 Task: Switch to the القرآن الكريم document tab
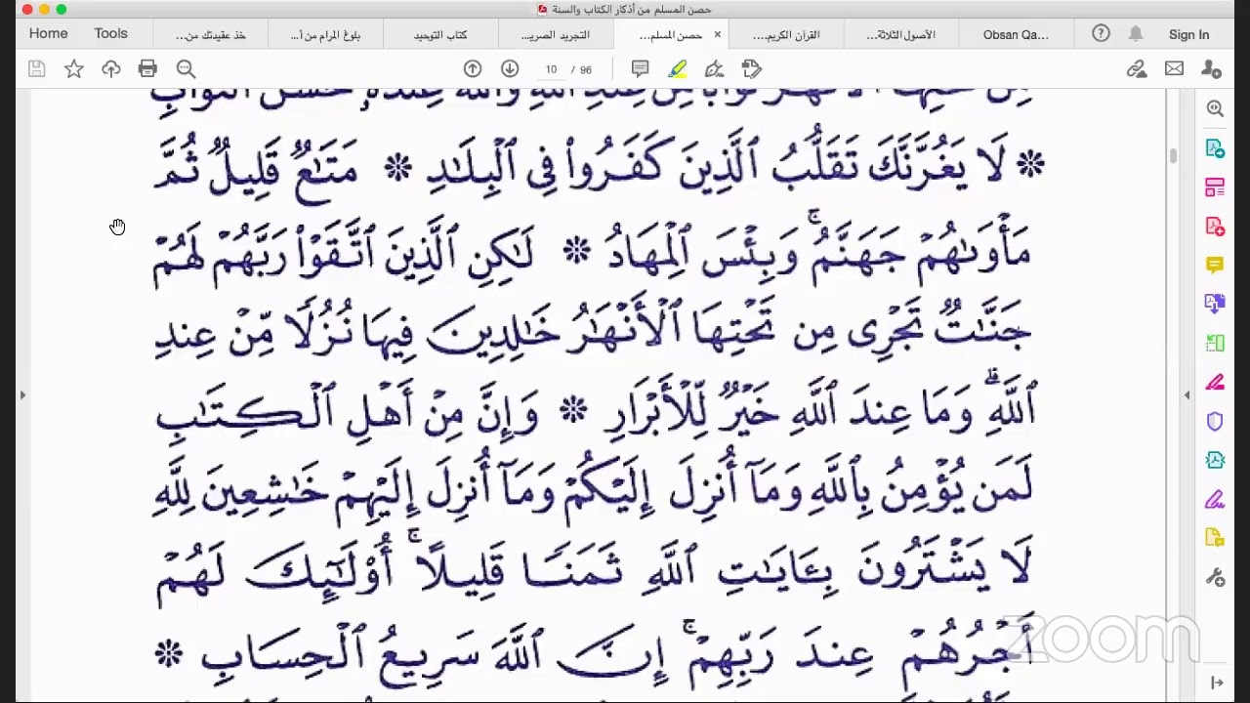785,35
